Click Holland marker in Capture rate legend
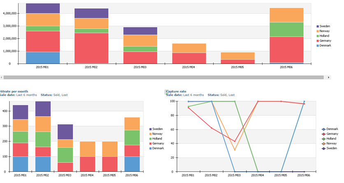 pyautogui.click(x=323, y=139)
